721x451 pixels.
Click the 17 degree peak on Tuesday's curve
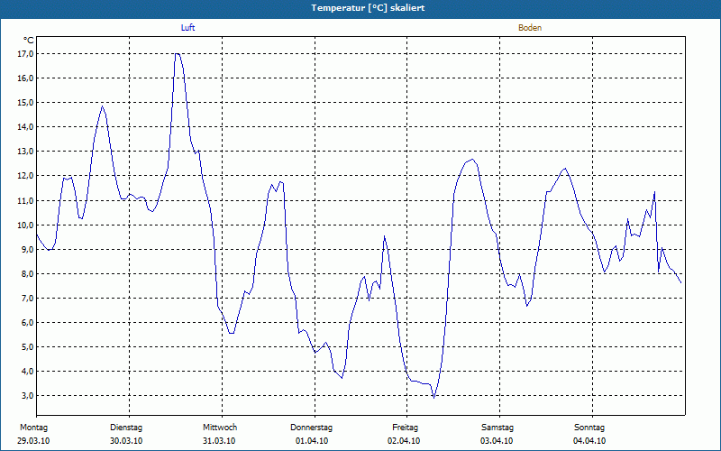coord(177,54)
